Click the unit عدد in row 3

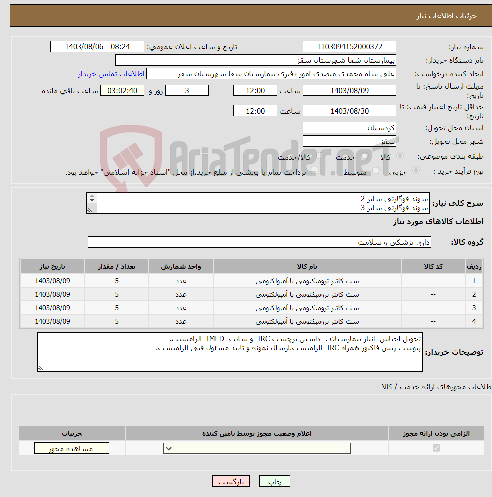click(181, 308)
